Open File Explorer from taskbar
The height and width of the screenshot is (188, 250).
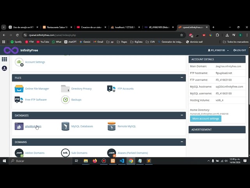click(x=86, y=161)
